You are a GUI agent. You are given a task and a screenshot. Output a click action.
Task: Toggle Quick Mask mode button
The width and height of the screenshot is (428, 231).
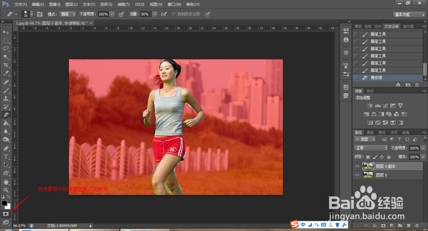coord(6,213)
